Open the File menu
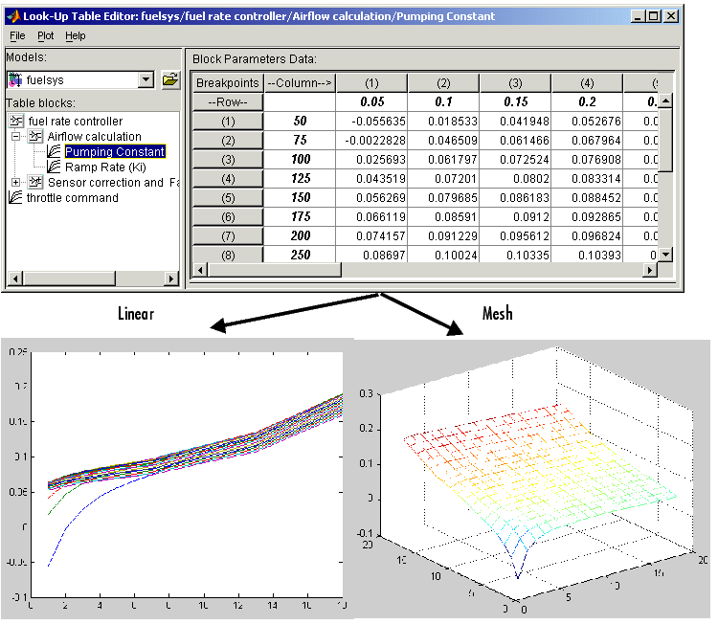718x624 pixels. 17,35
